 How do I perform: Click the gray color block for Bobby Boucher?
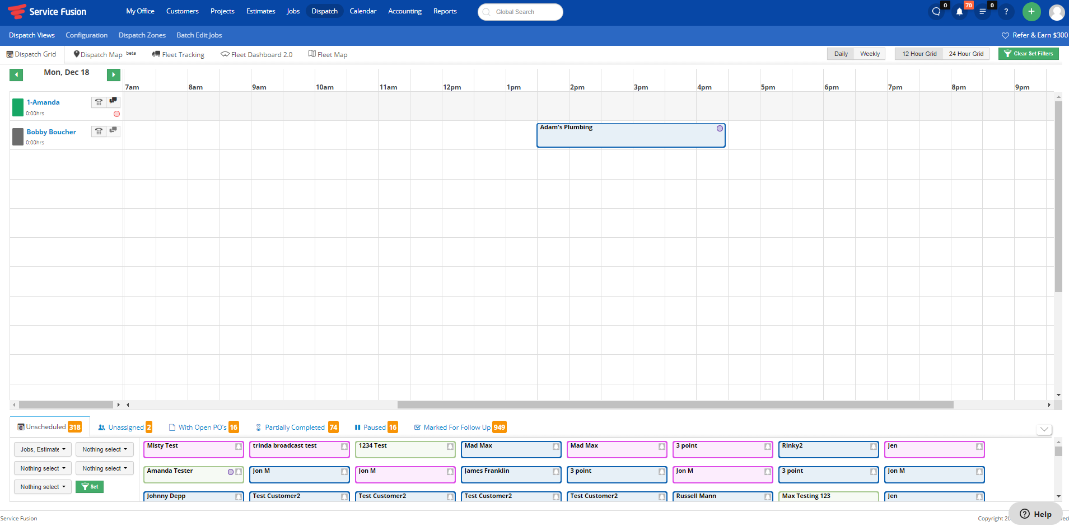[18, 137]
